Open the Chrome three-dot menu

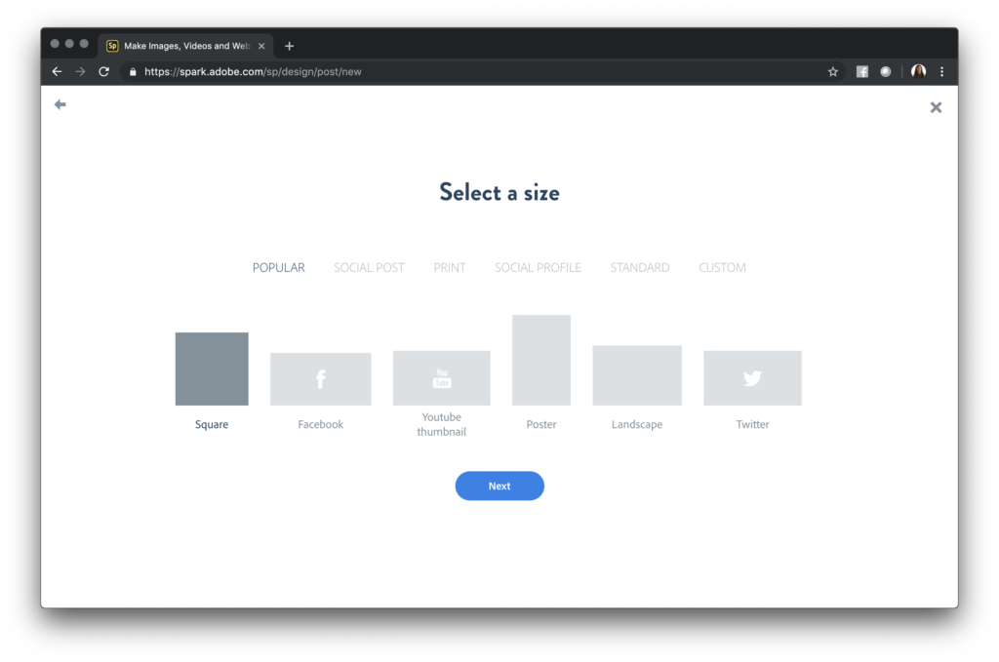pos(941,72)
